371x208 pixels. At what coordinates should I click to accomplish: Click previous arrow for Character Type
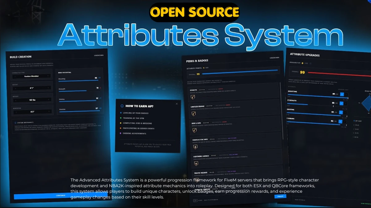15,76
